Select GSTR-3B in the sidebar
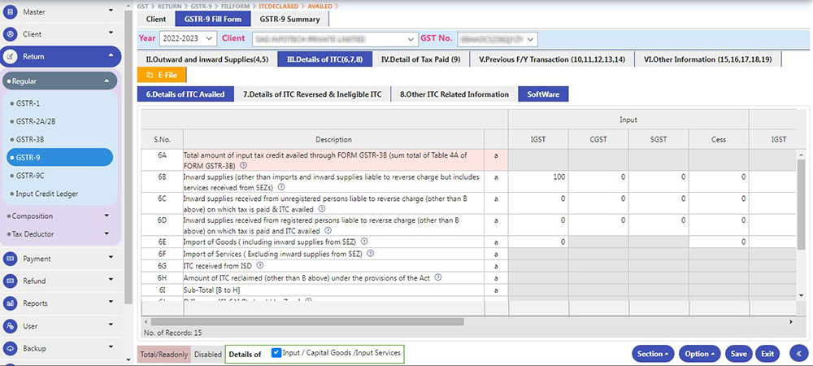This screenshot has width=813, height=366. point(31,139)
